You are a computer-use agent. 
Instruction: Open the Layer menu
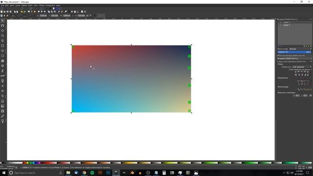[x=18, y=5]
